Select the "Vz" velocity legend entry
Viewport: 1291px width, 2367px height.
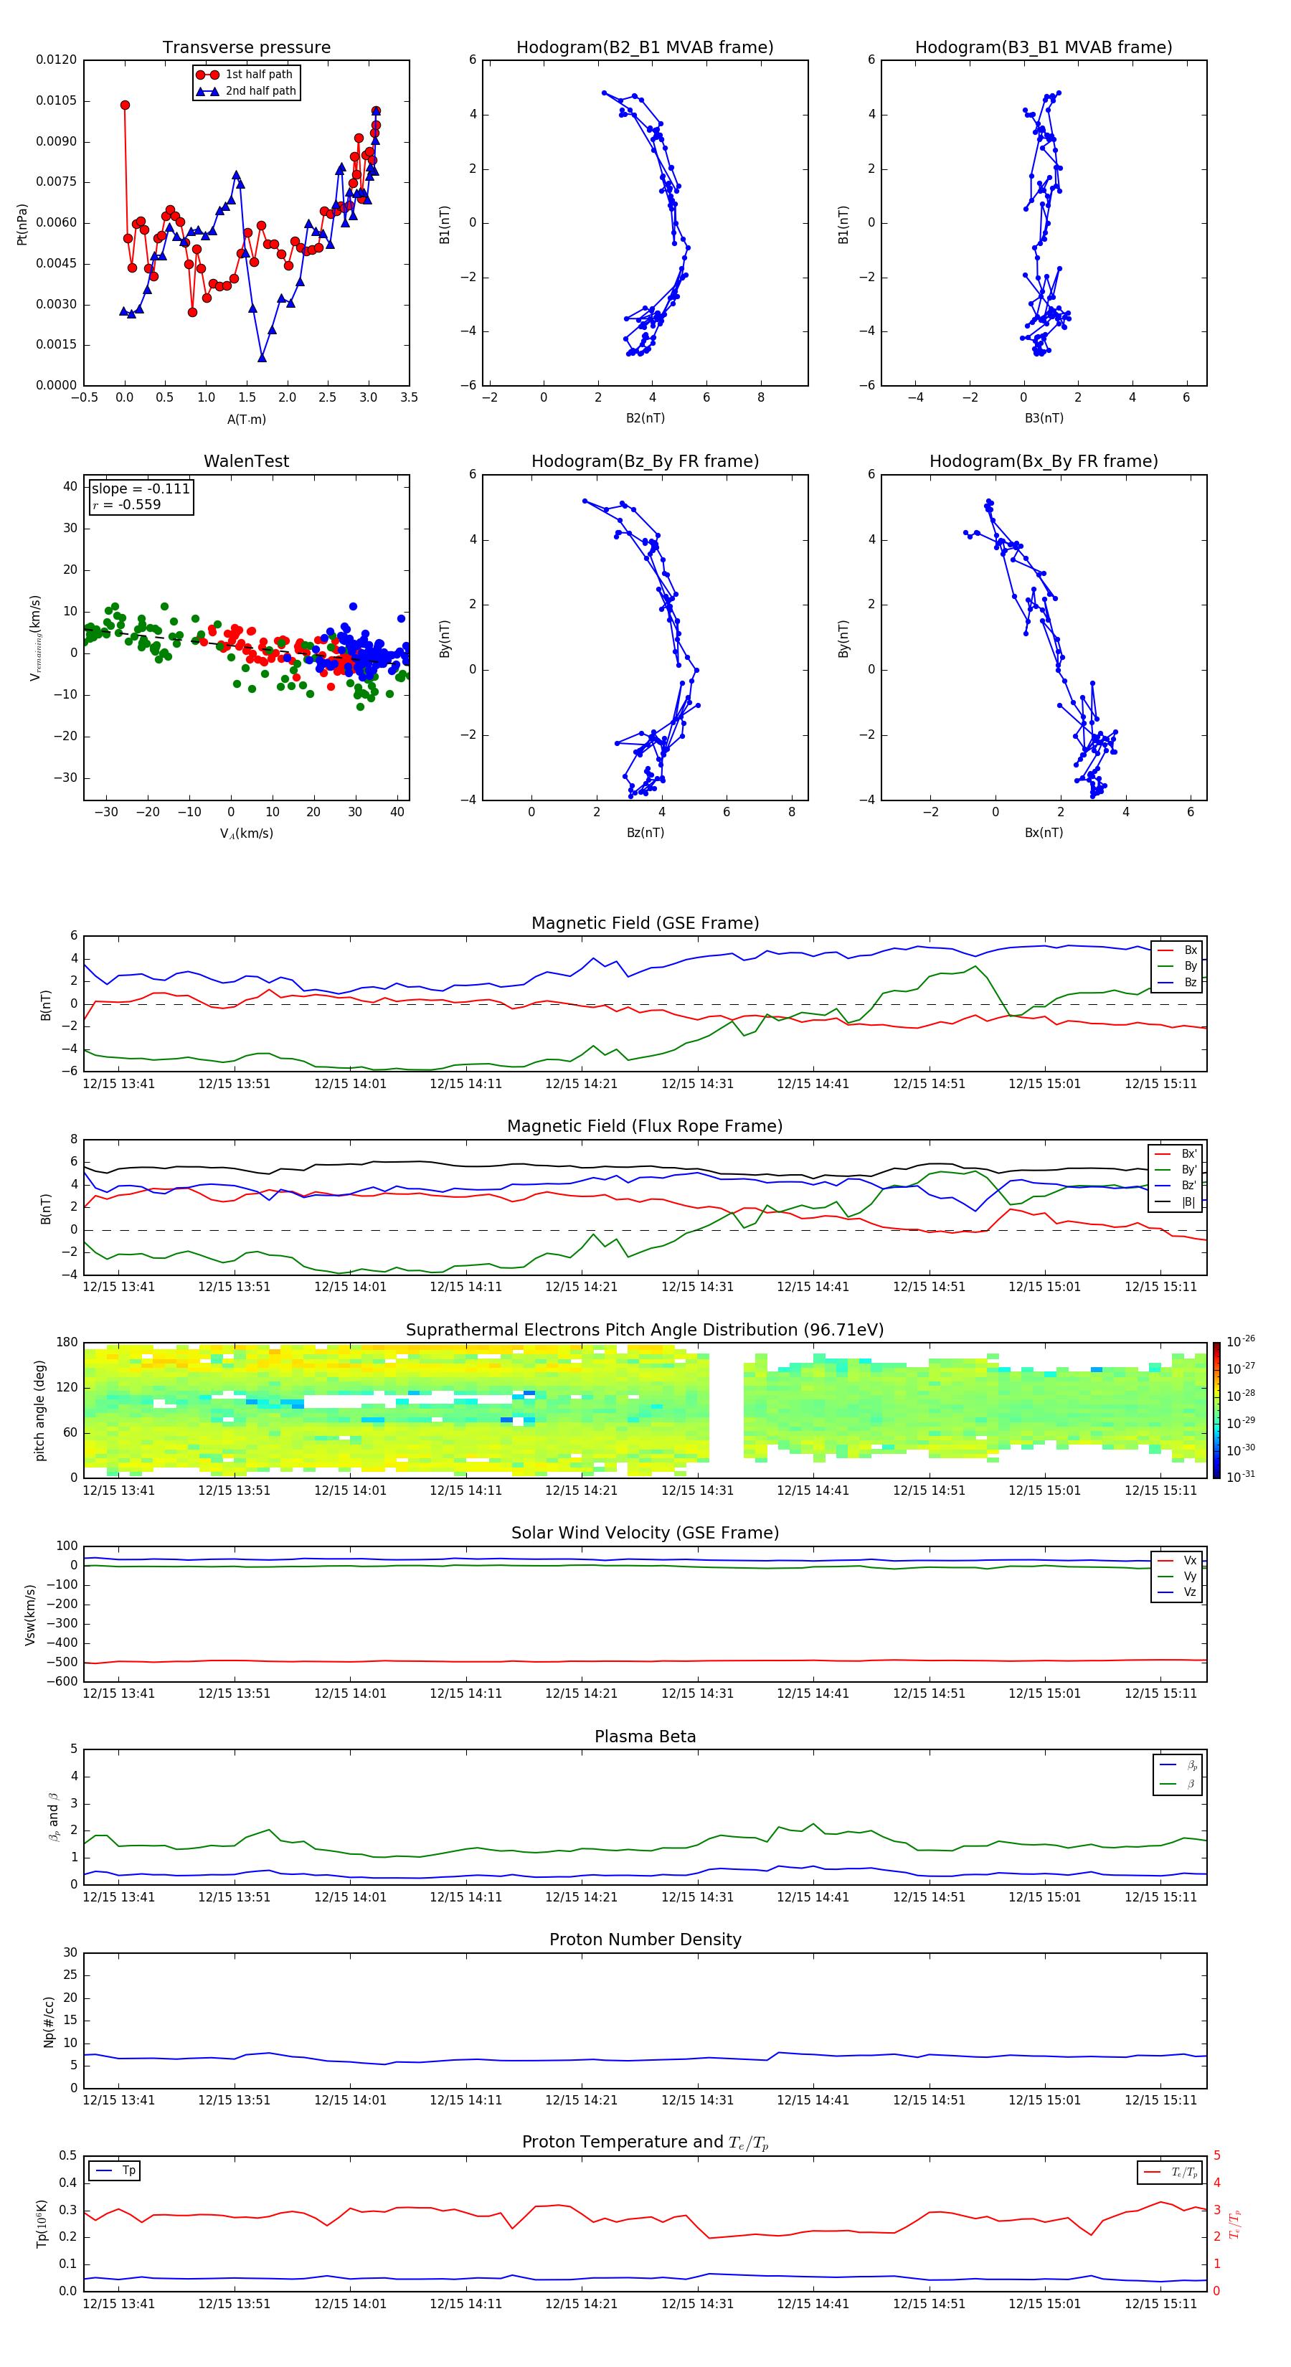point(1177,1592)
